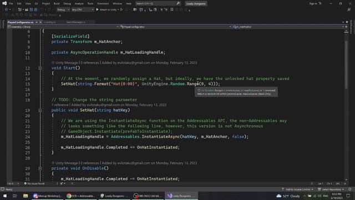Click the Visual Studio logo icon

pyautogui.click(x=4, y=3)
